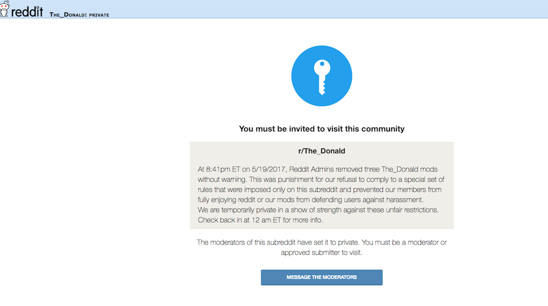Open the reddit wordmark logo
The height and width of the screenshot is (306, 548).
tap(27, 11)
